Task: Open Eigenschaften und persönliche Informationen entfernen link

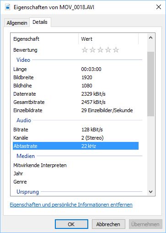Action: pos(71,205)
